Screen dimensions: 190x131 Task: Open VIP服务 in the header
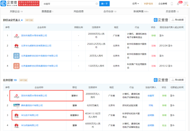coord(149,3)
